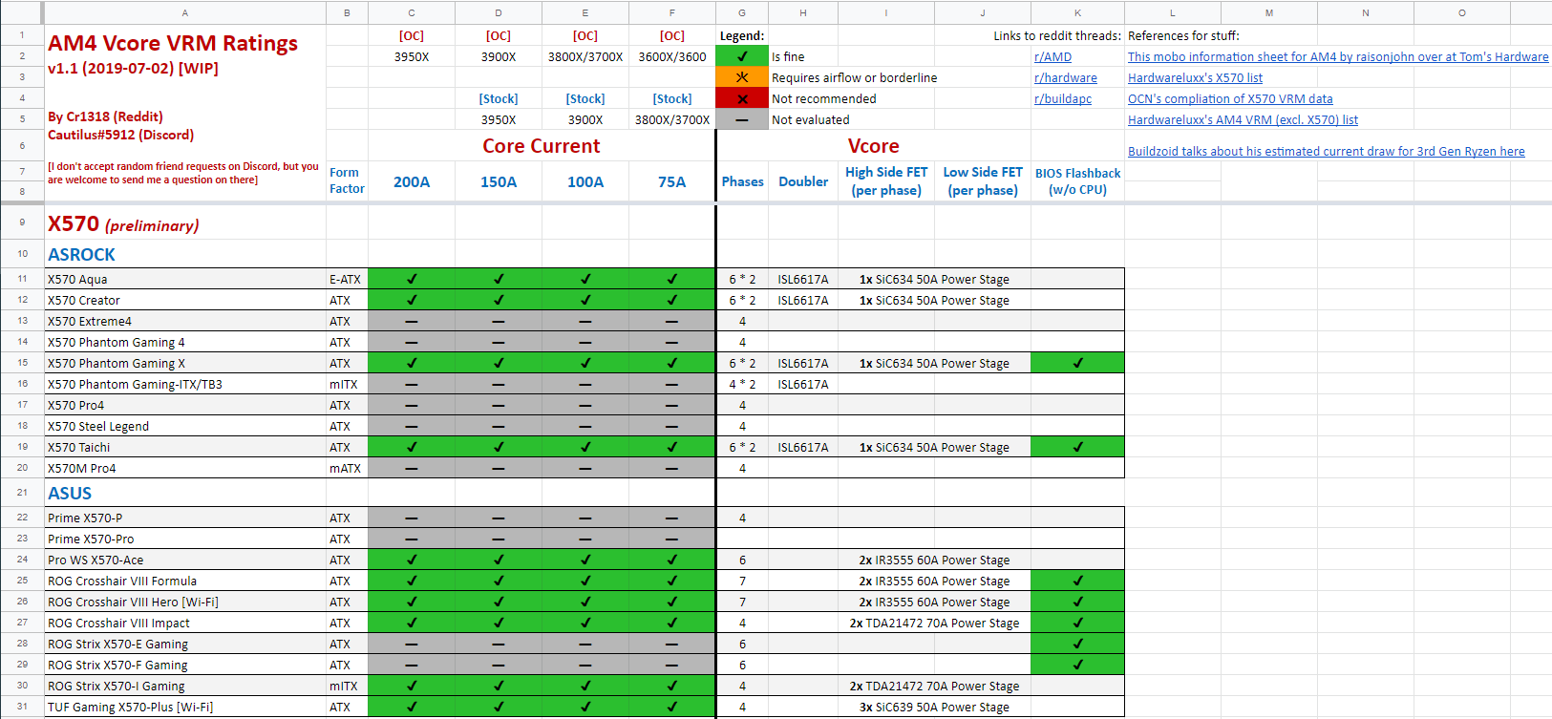
Task: Select the 75A column header cell
Action: click(x=671, y=181)
